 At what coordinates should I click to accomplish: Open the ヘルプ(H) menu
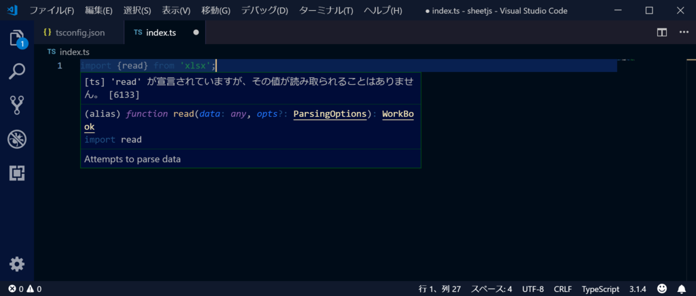tap(383, 11)
